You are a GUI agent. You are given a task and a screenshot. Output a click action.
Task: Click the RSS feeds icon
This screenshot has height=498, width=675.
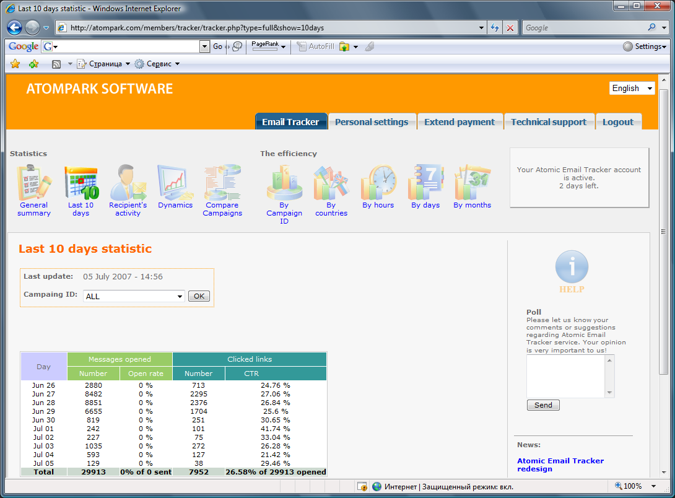pyautogui.click(x=56, y=64)
